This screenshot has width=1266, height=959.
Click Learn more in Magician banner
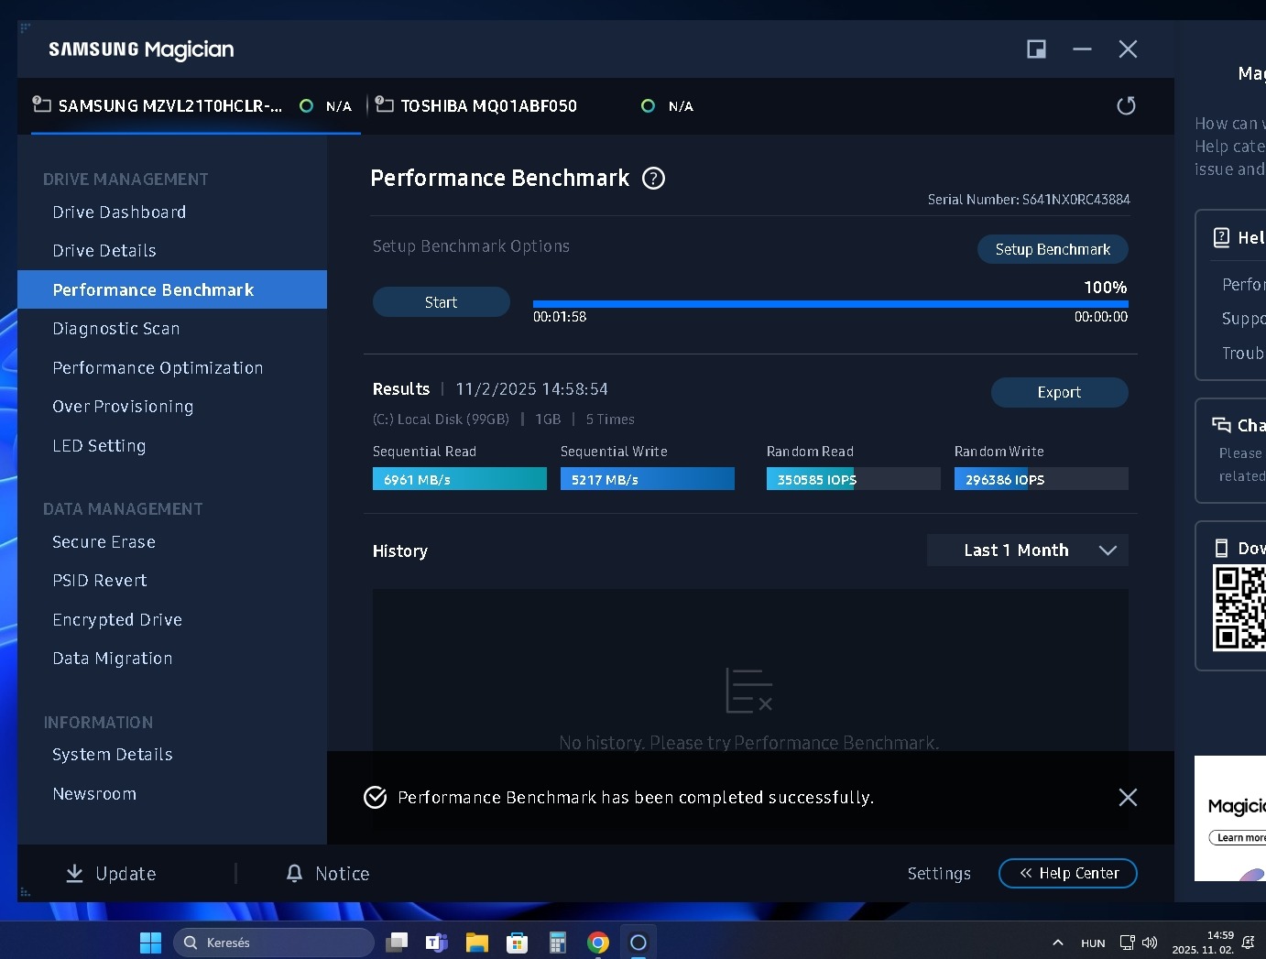tap(1239, 837)
